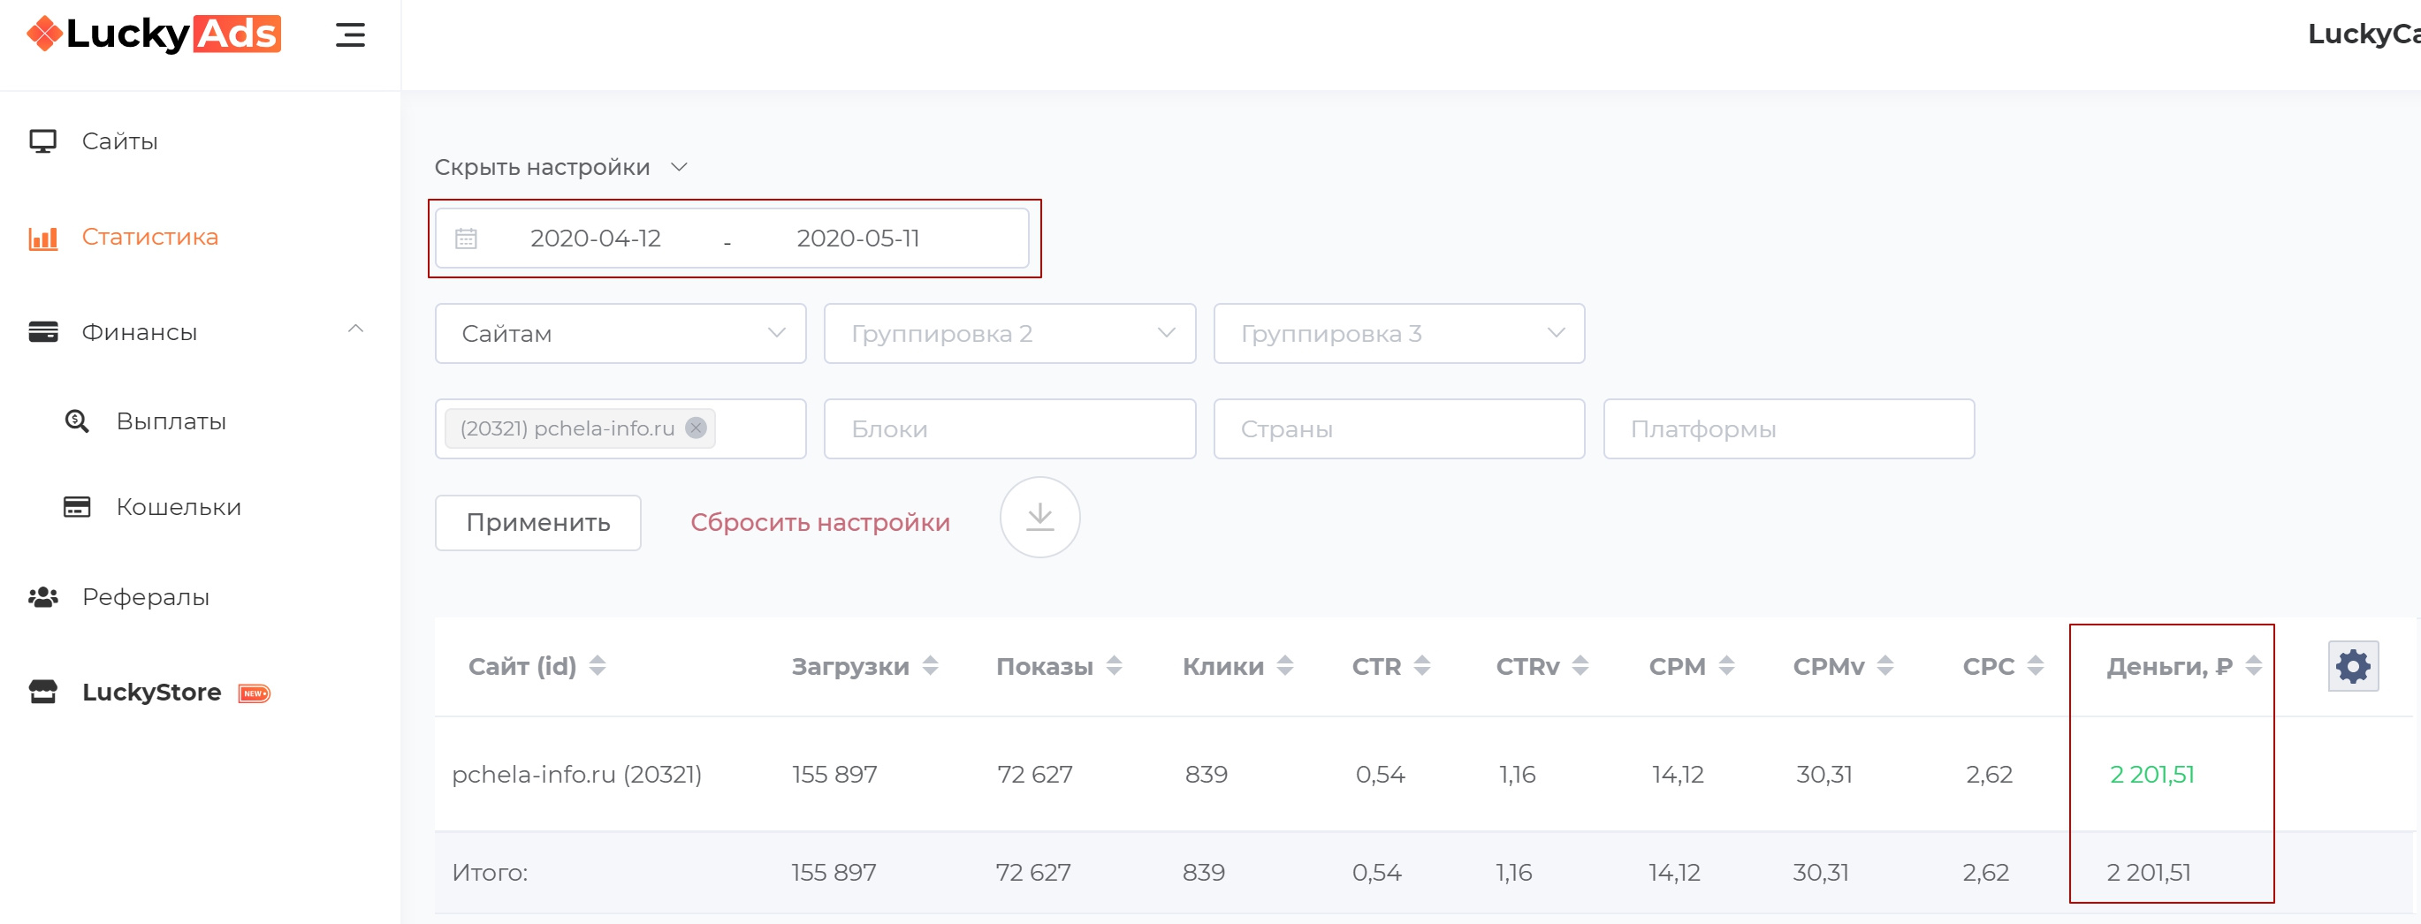Viewport: 2421px width, 924px height.
Task: Click the calendar icon in date field
Action: point(466,239)
